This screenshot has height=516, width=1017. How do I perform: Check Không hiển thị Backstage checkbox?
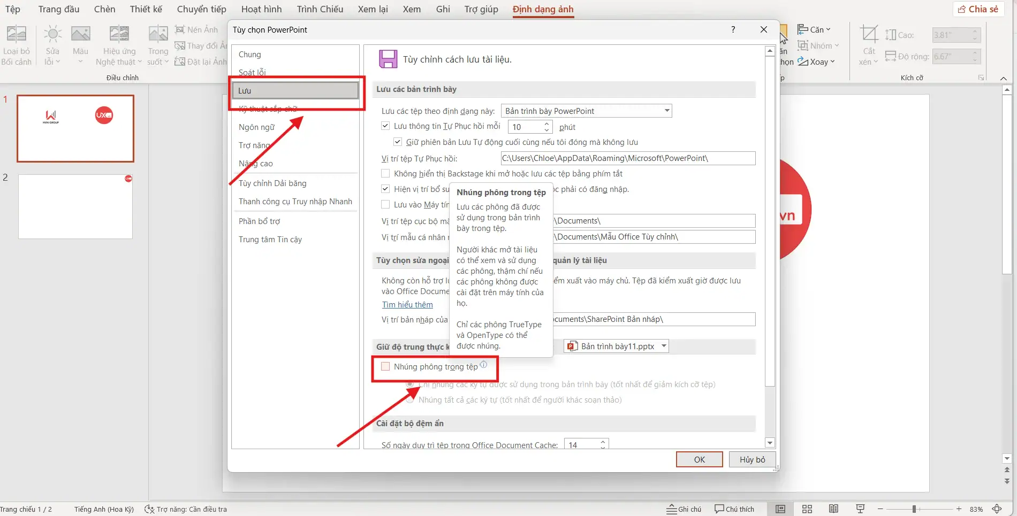385,174
